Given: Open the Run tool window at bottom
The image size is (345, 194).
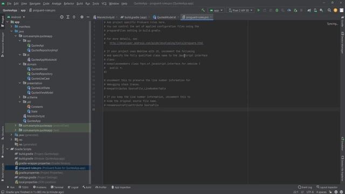Looking at the screenshot, I should (x=11, y=187).
